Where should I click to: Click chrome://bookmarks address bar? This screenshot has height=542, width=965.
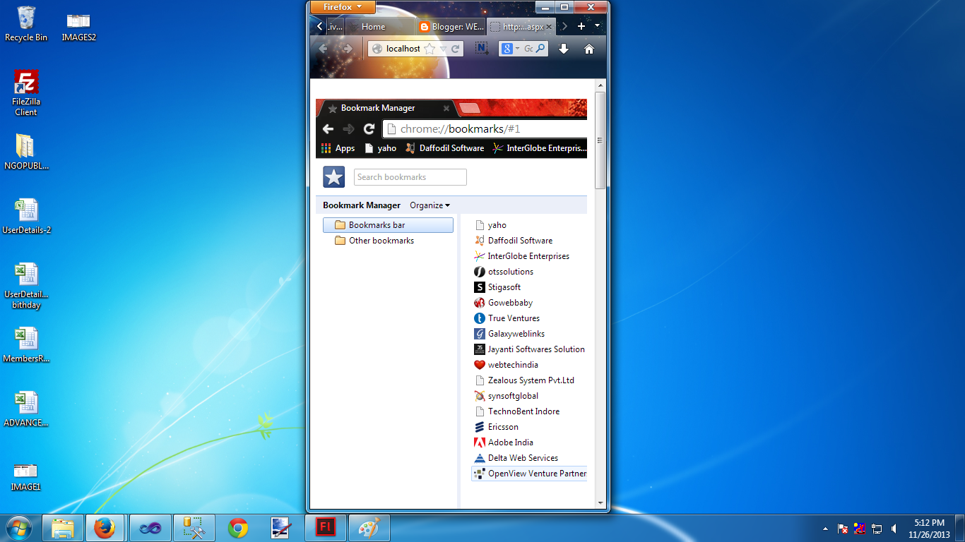coord(485,128)
